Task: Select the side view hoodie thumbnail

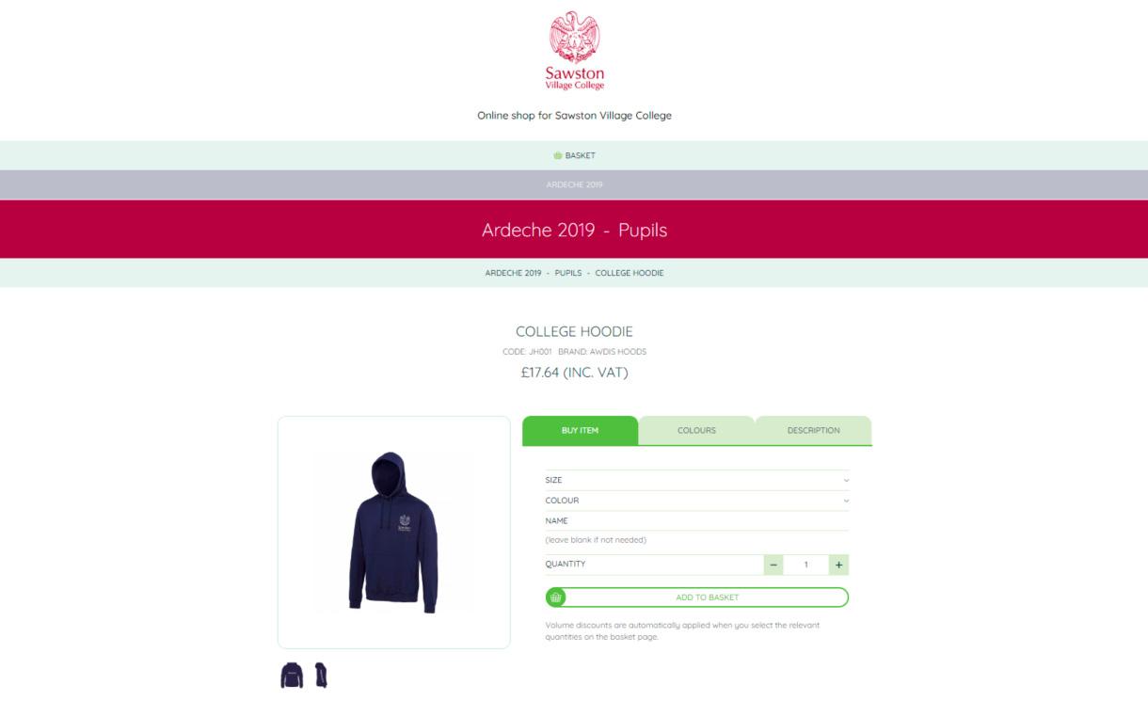Action: click(x=321, y=675)
